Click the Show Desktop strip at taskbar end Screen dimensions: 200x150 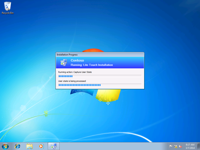198,146
